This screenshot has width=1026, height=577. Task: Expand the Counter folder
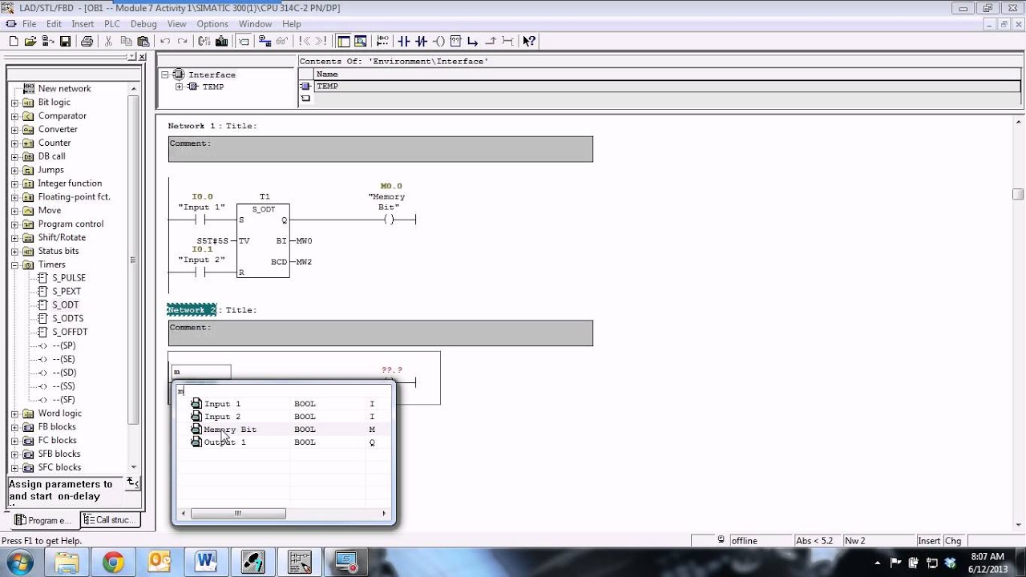pyautogui.click(x=14, y=143)
